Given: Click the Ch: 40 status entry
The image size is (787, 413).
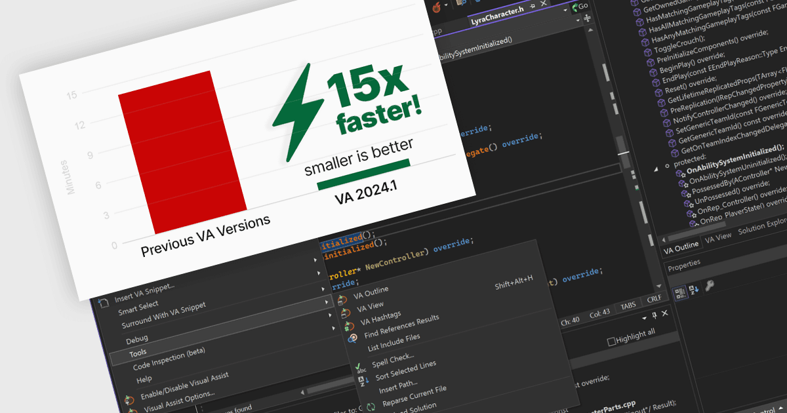Looking at the screenshot, I should coord(569,321).
